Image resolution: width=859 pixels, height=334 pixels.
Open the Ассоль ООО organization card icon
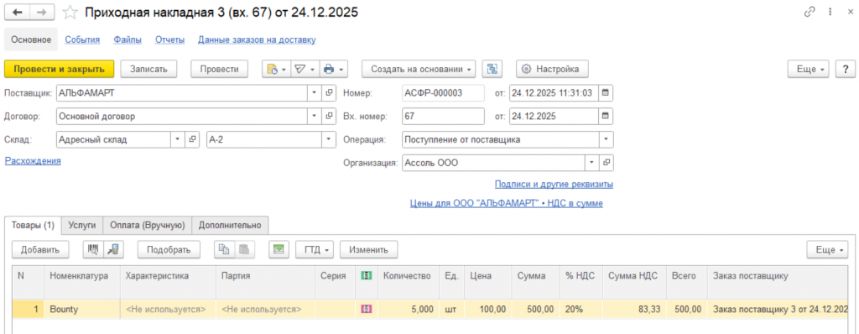606,163
